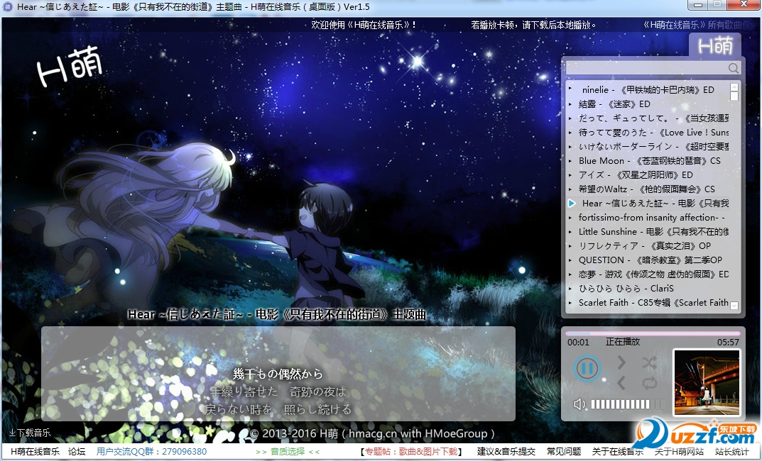This screenshot has width=762, height=461.
Task: Close the H萌在线音乐 window
Action: point(744,5)
